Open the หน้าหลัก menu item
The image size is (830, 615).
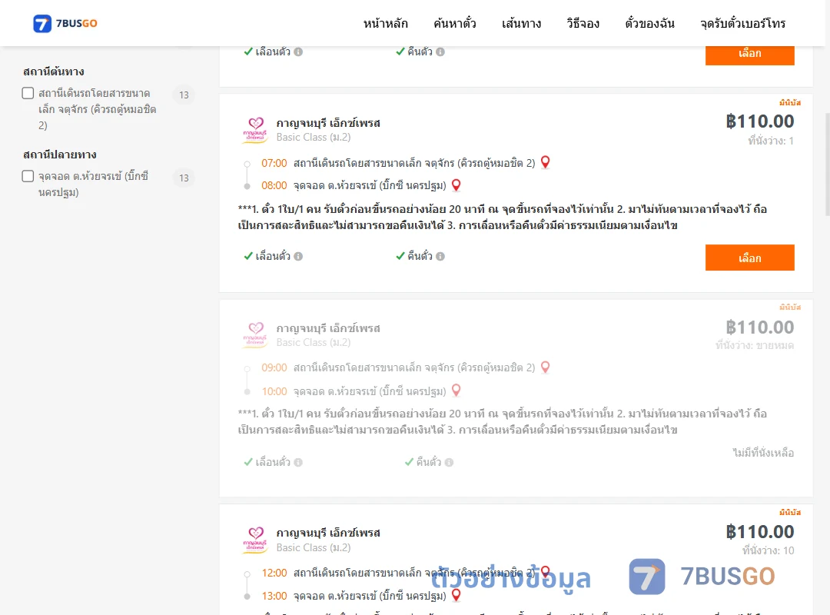click(x=385, y=23)
